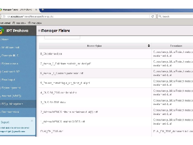This screenshot has width=193, height=145.
Task: Click the search magnifier icon in search box
Action: pyautogui.click(x=160, y=16)
